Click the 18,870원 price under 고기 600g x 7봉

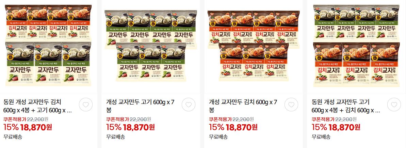139,127
